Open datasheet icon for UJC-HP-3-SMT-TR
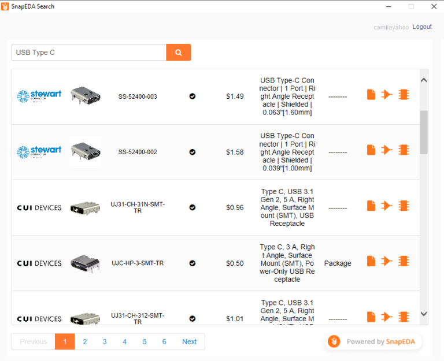Viewport: 444px width, 361px height. (371, 261)
